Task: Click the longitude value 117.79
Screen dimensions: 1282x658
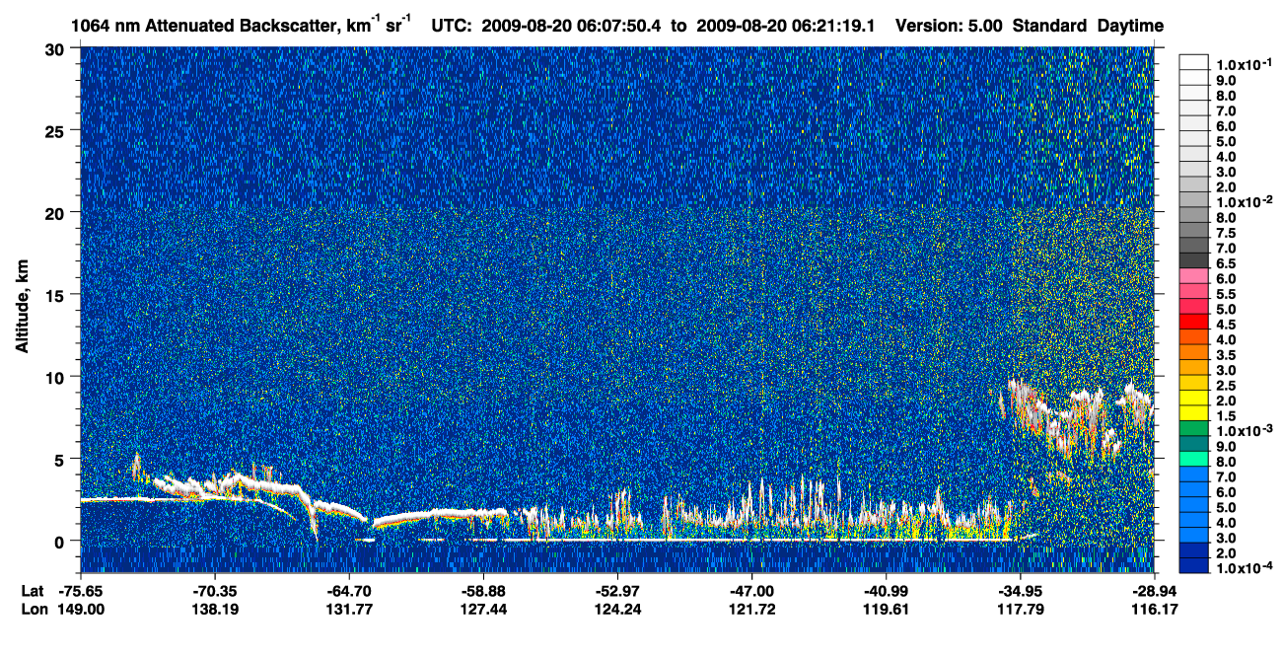Action: tap(1020, 609)
